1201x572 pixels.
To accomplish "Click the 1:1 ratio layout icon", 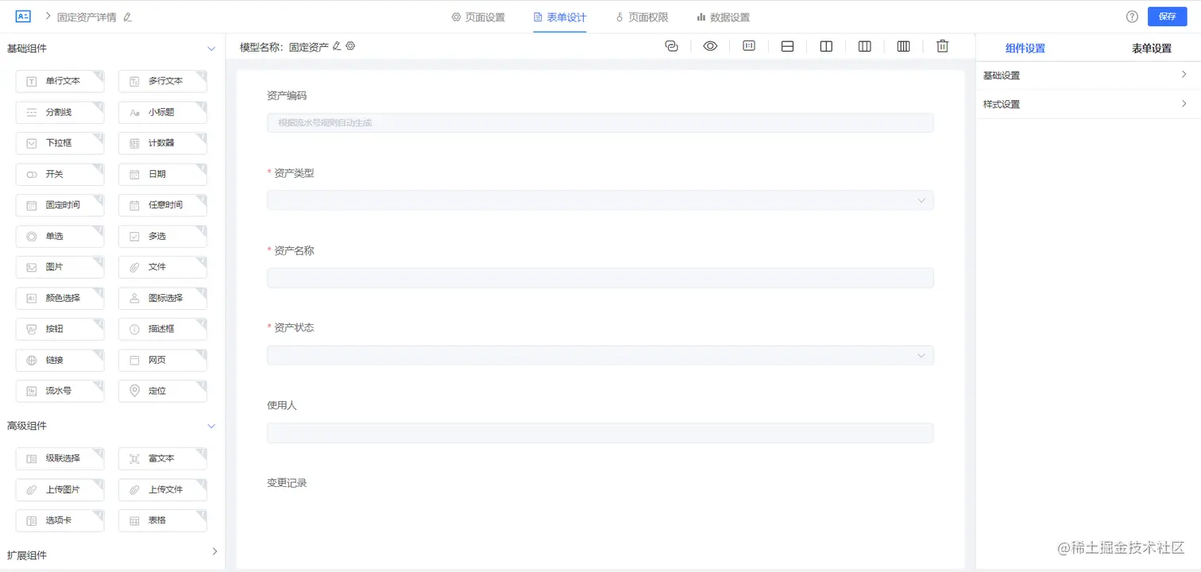I will coord(749,46).
